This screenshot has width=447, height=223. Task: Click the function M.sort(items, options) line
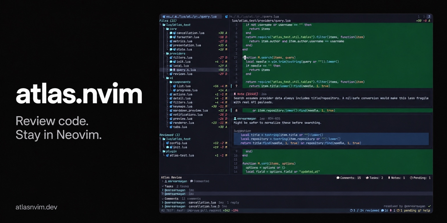tap(269, 163)
